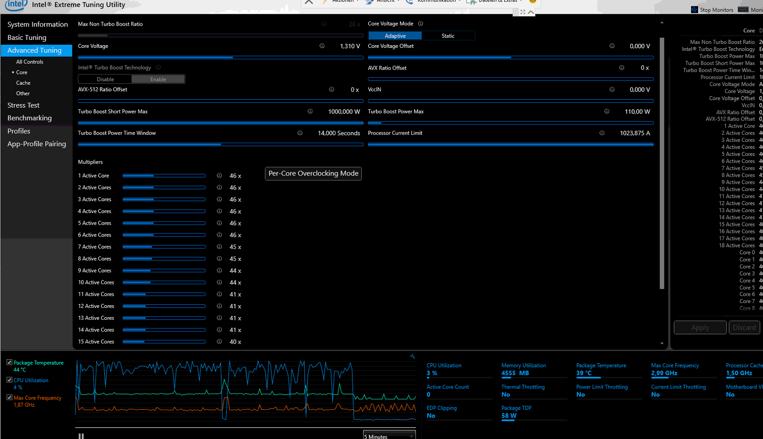Show info for AVX Ratio Offset
Screen dimensions: 763x439
(622, 68)
